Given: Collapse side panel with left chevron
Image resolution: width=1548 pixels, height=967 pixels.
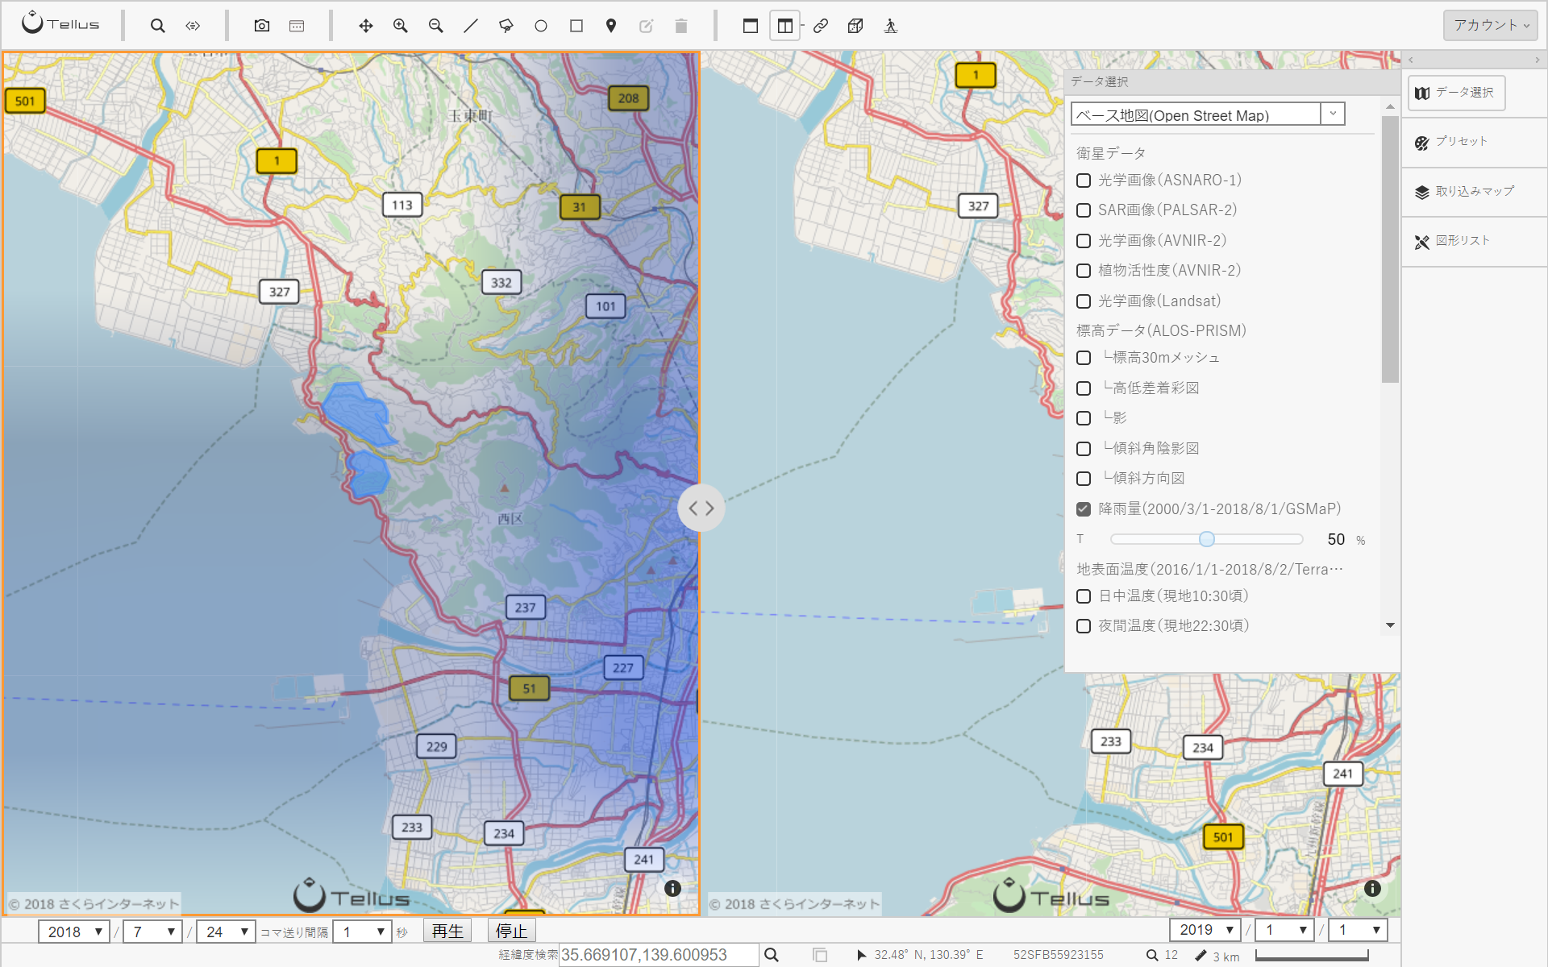Looking at the screenshot, I should click(1411, 60).
